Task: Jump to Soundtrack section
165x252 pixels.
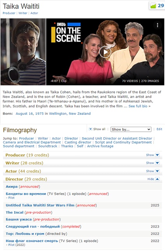Action: [x=48, y=146]
